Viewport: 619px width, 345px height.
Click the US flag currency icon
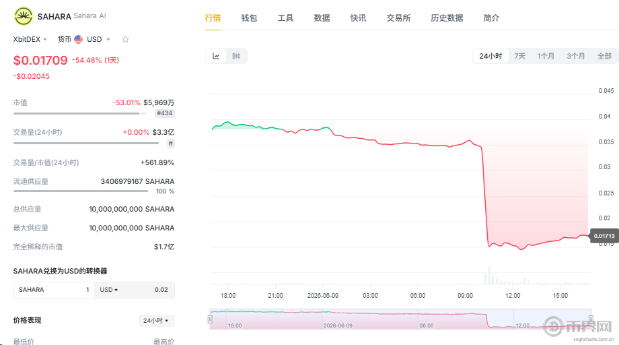[x=78, y=39]
